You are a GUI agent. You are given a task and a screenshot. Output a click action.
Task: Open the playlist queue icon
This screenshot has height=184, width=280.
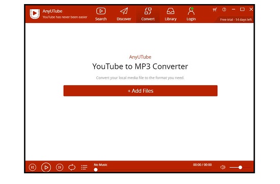pyautogui.click(x=84, y=167)
